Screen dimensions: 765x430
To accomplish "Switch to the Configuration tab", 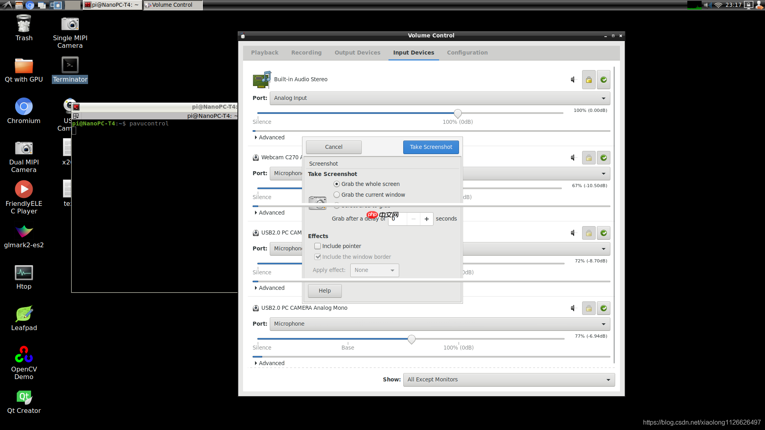I will [467, 53].
